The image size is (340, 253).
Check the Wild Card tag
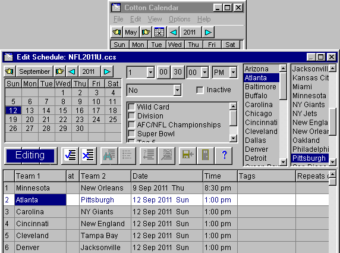pyautogui.click(x=131, y=107)
